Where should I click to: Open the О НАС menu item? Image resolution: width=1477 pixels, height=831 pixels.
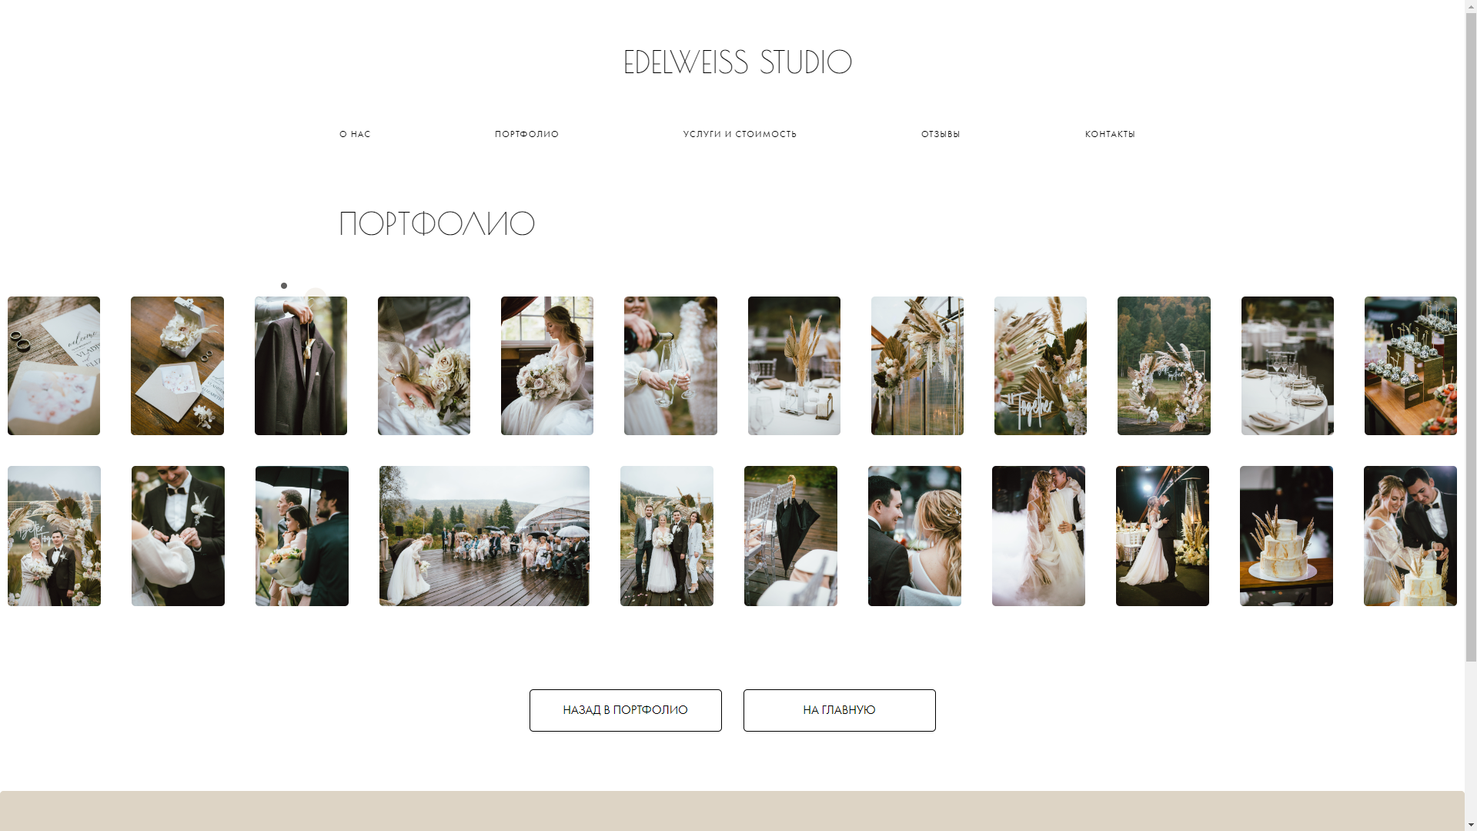tap(355, 134)
